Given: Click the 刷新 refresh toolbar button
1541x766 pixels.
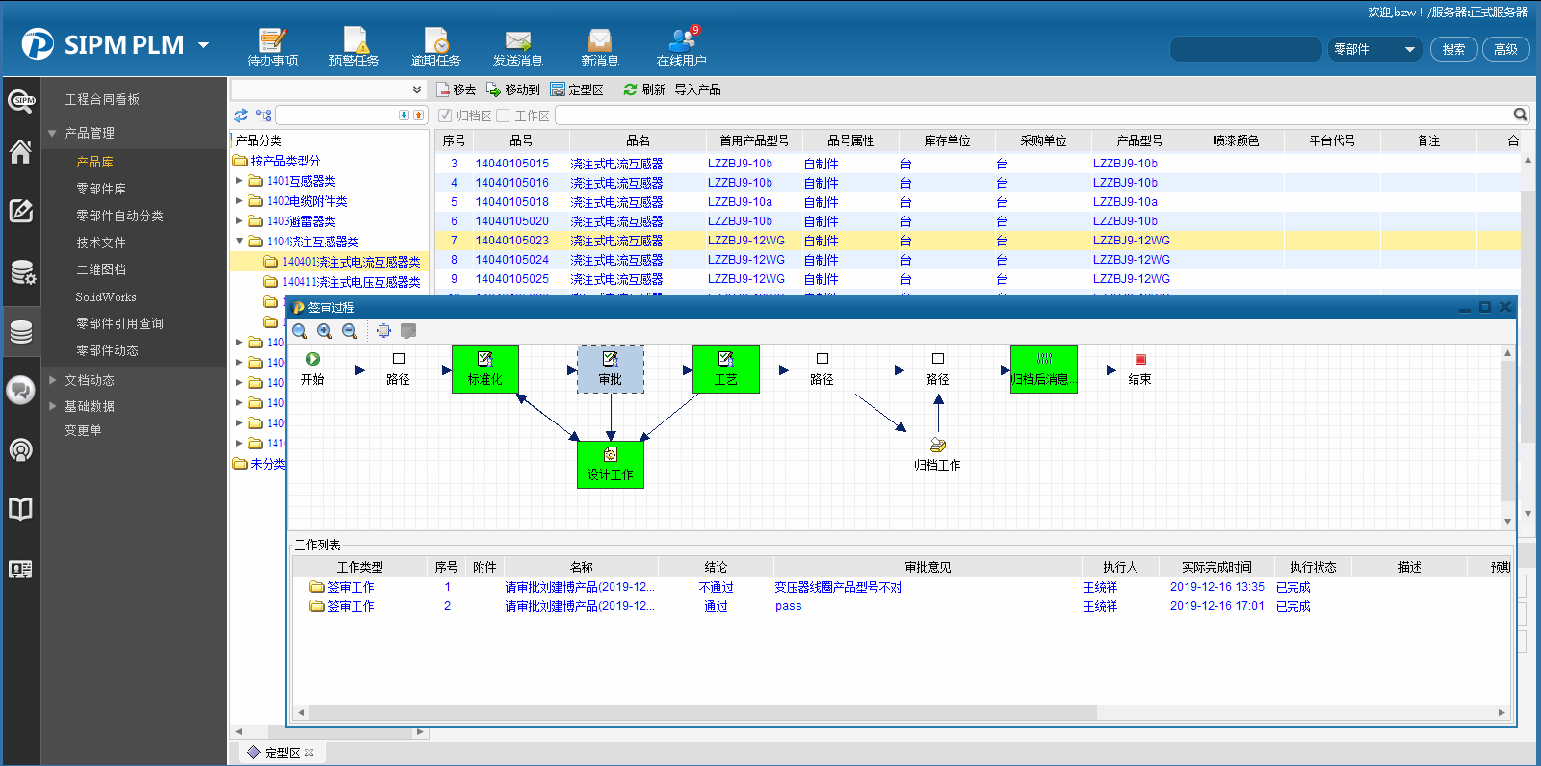Looking at the screenshot, I should click(x=643, y=89).
